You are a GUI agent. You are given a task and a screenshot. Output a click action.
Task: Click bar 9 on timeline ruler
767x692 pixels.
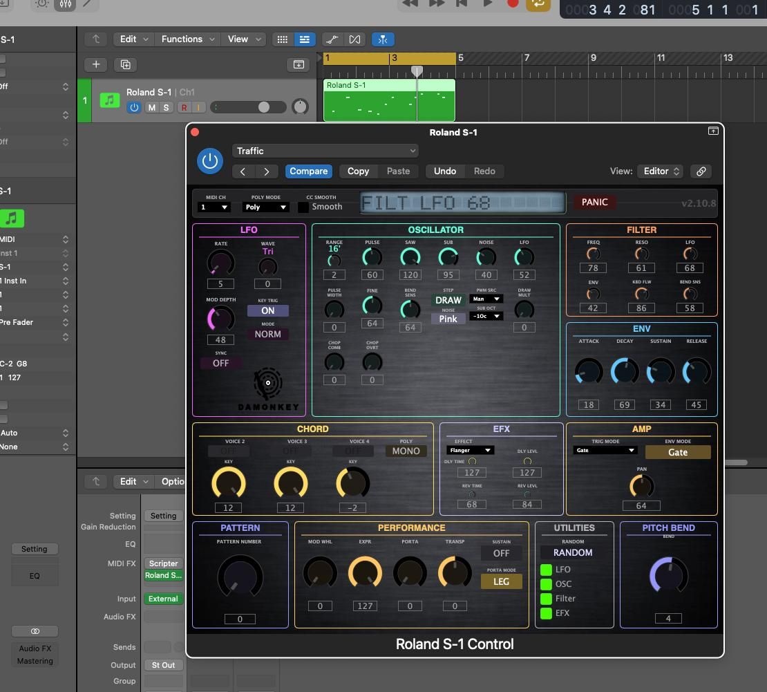[593, 58]
